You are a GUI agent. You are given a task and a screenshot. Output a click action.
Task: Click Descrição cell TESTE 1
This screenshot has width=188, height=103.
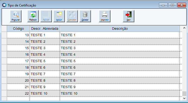tap(120, 35)
